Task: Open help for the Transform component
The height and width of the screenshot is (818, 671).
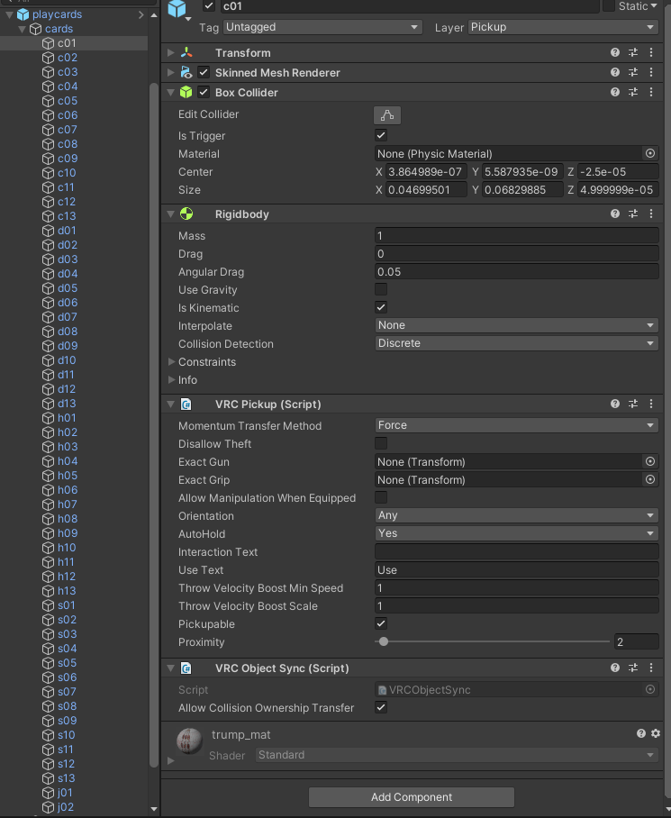Action: (615, 52)
